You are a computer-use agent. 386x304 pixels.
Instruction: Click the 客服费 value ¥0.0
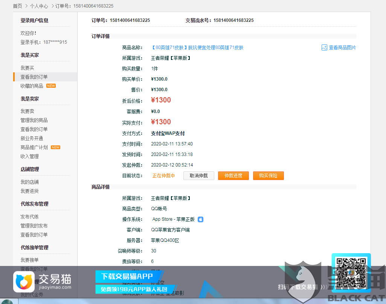coord(156,112)
